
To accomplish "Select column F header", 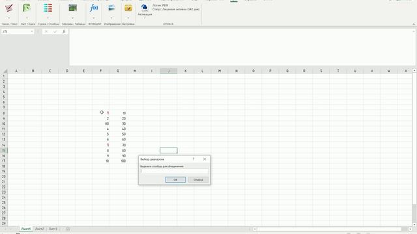I will [101, 71].
